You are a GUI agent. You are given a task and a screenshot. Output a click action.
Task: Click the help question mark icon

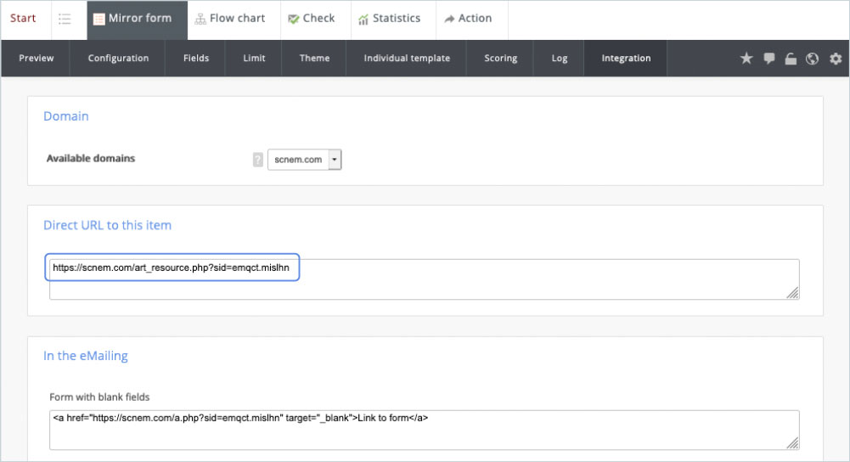pos(258,160)
